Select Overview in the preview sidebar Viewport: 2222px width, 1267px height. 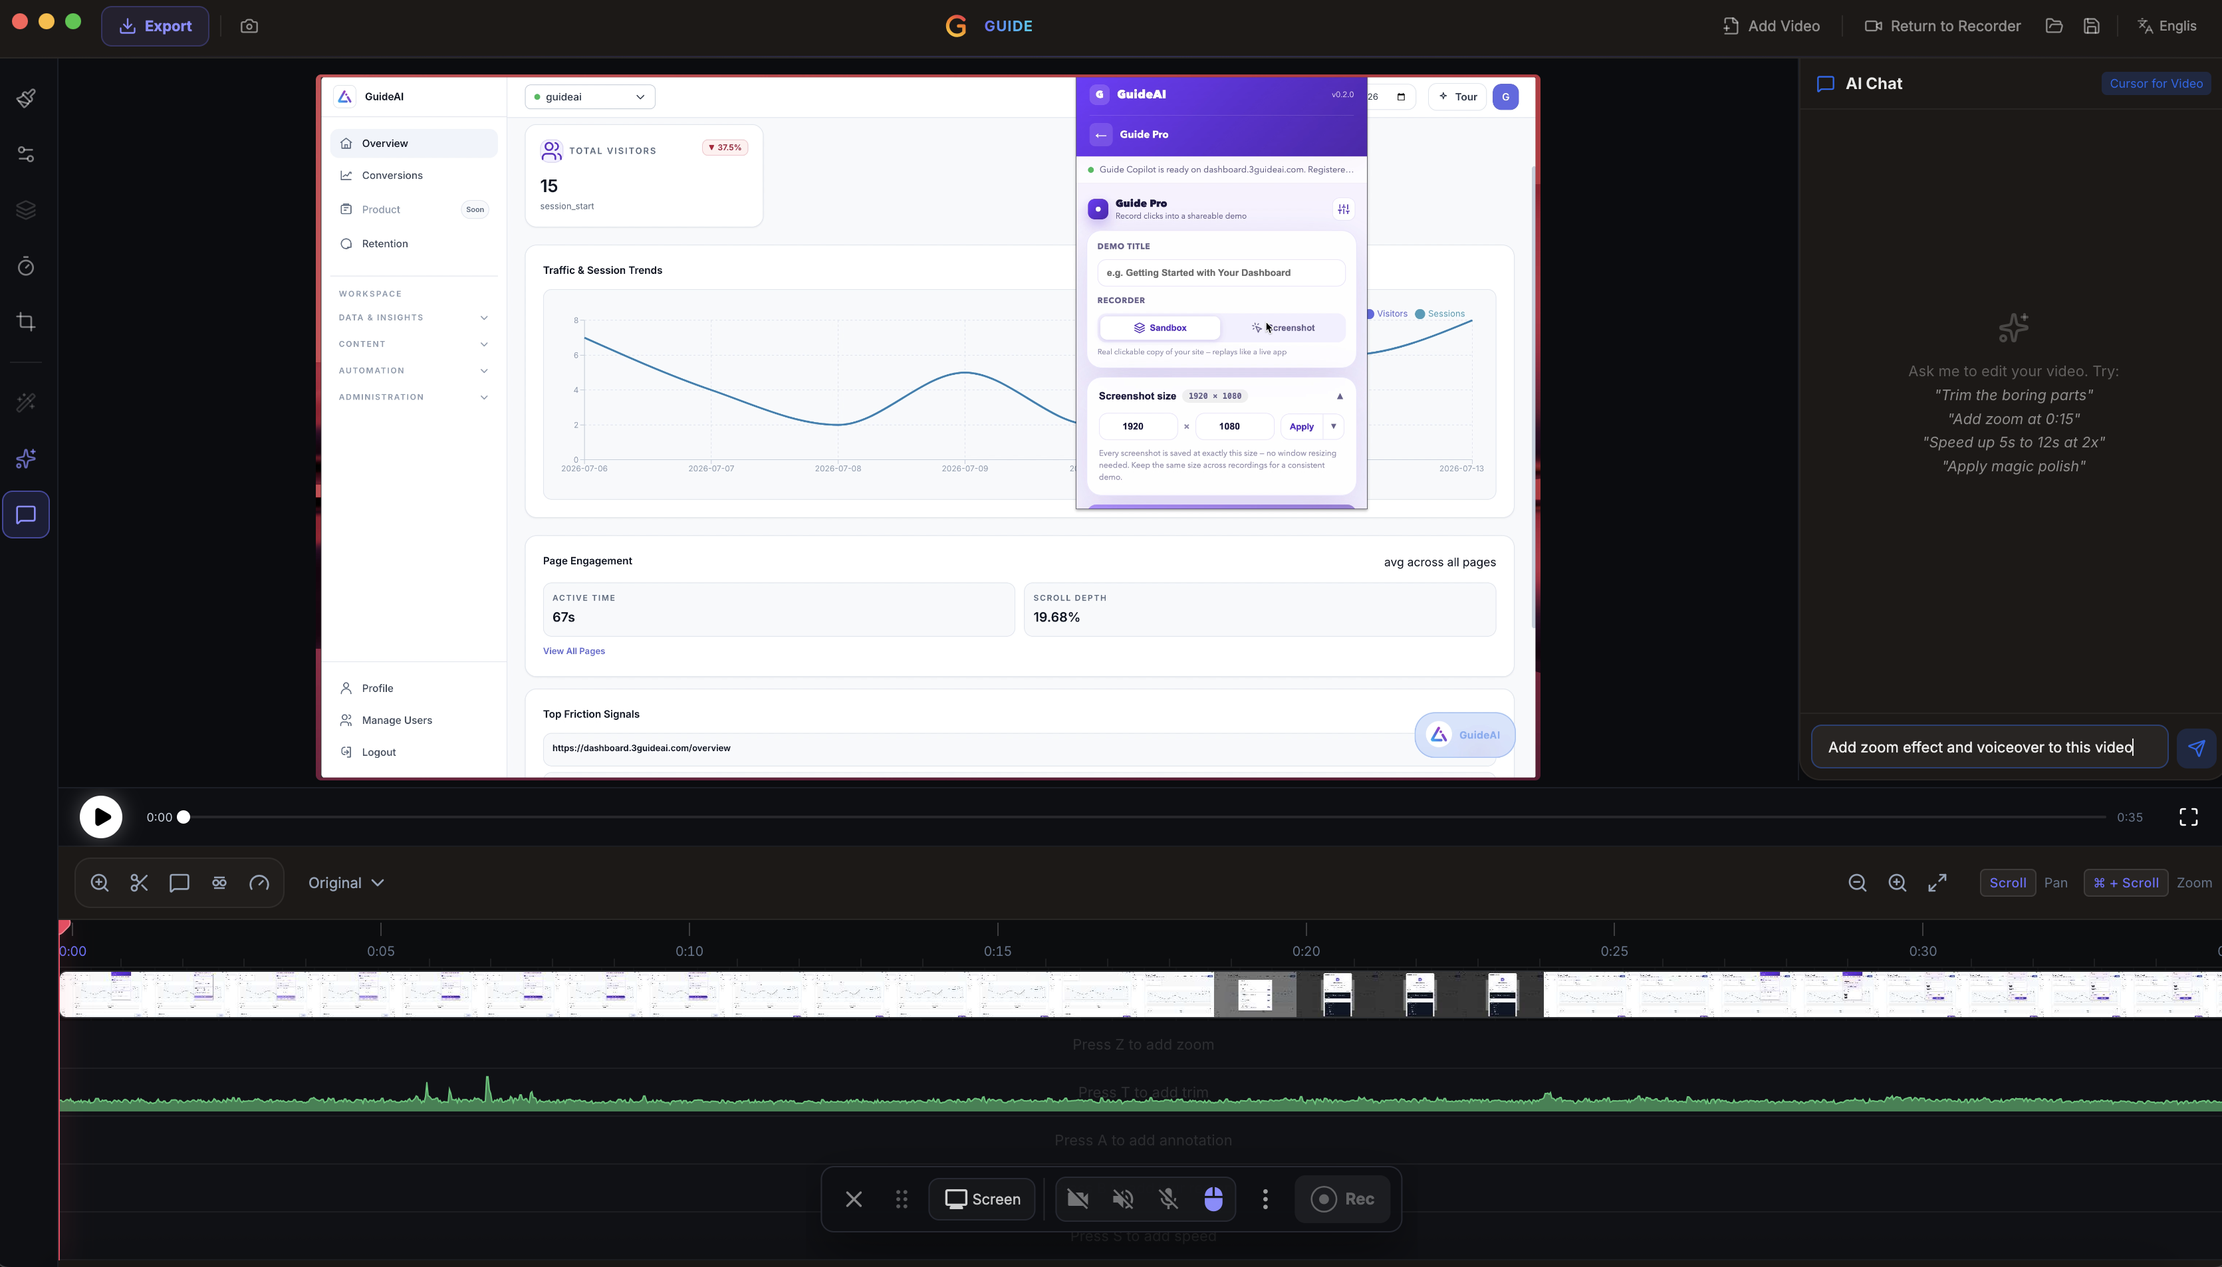click(414, 144)
